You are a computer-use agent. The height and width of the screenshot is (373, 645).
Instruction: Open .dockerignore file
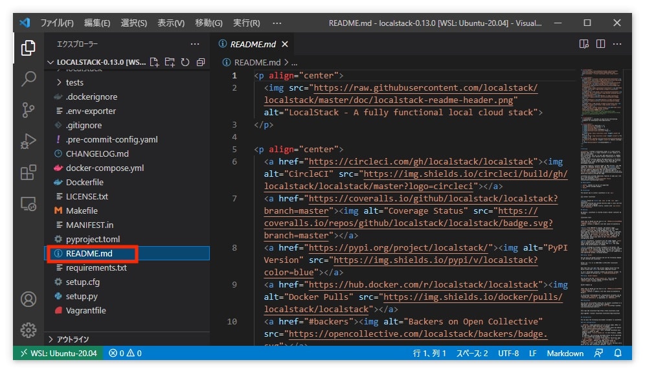point(127,96)
